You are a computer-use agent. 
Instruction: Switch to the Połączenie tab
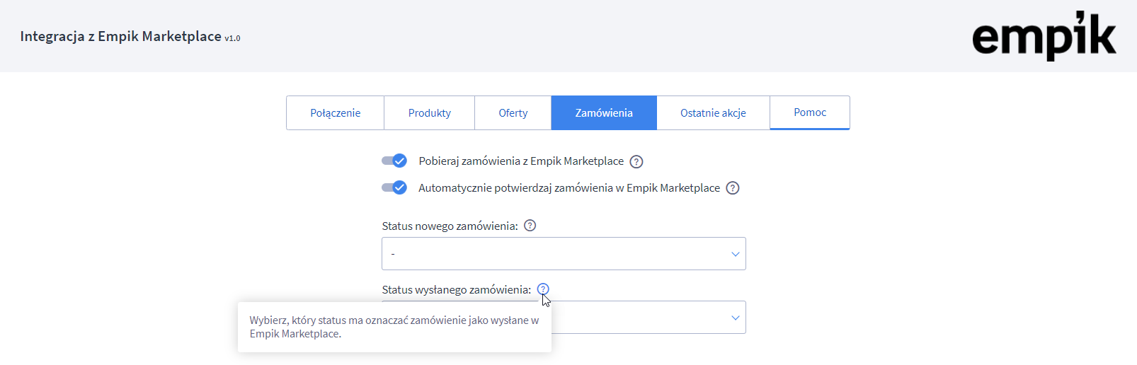click(336, 112)
